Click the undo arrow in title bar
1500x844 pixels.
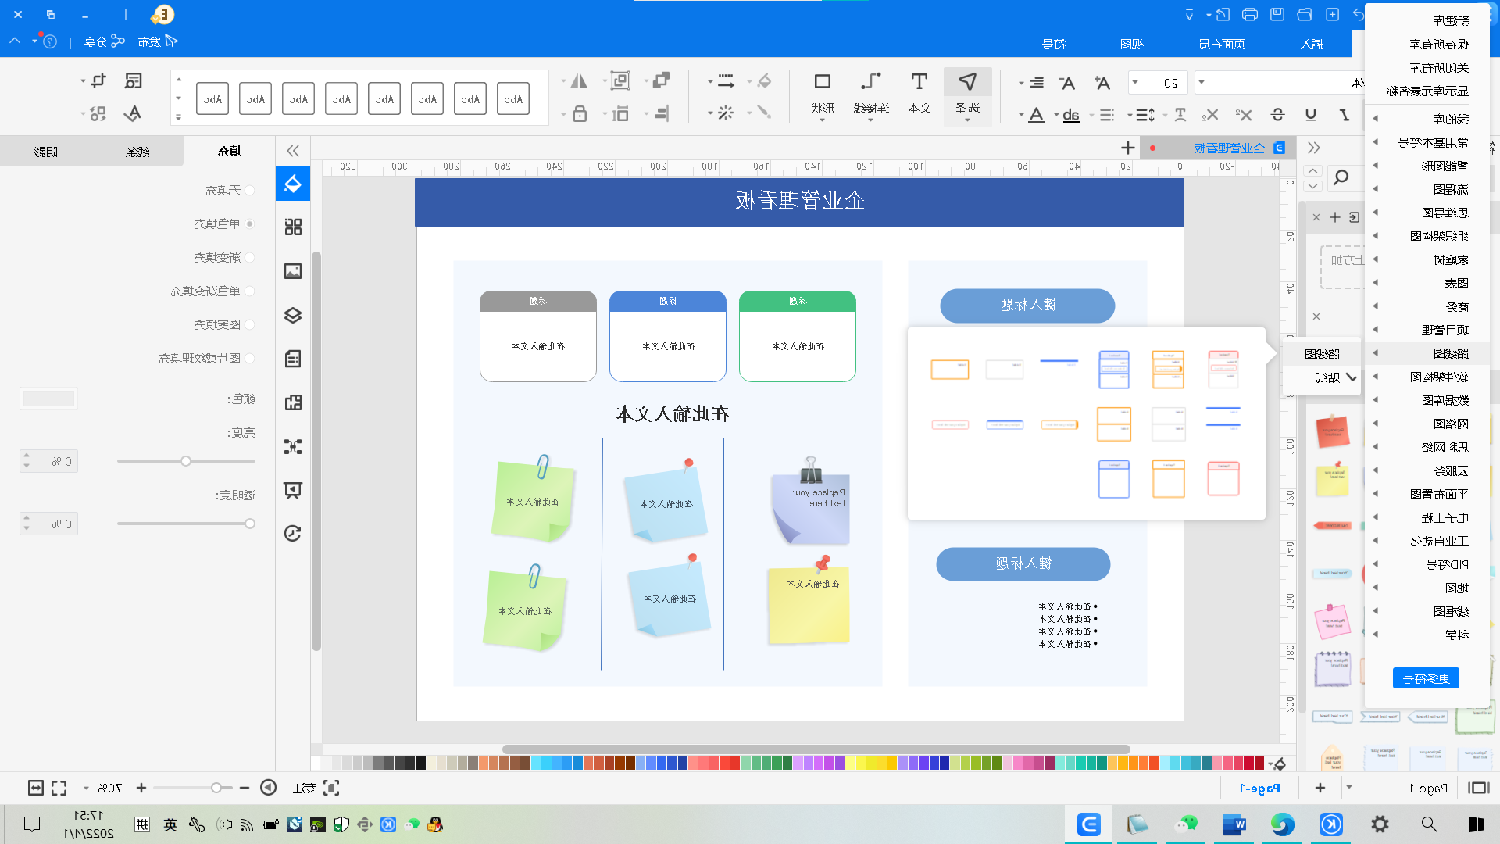coord(1358,14)
